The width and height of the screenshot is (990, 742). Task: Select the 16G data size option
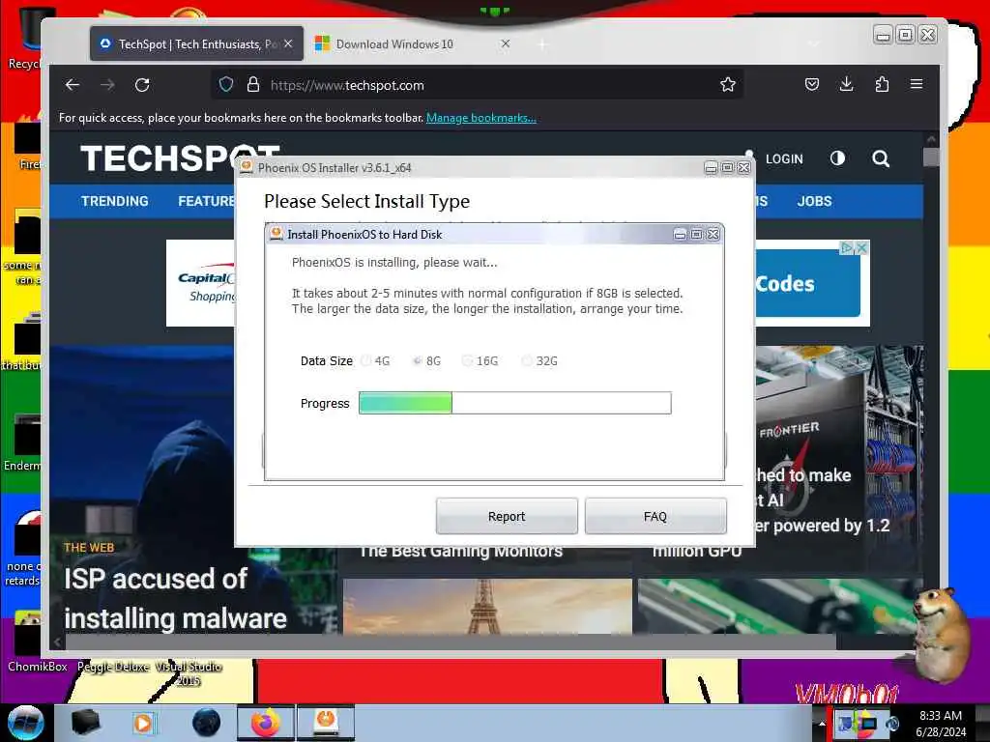point(480,361)
